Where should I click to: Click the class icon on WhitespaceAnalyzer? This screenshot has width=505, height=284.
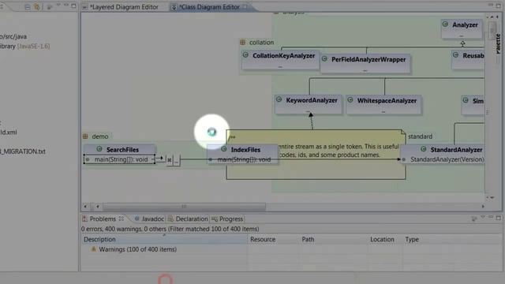(350, 100)
